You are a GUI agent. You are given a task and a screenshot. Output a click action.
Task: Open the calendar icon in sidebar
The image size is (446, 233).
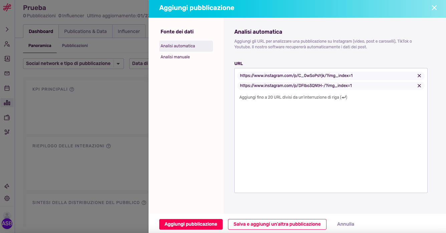click(x=7, y=88)
